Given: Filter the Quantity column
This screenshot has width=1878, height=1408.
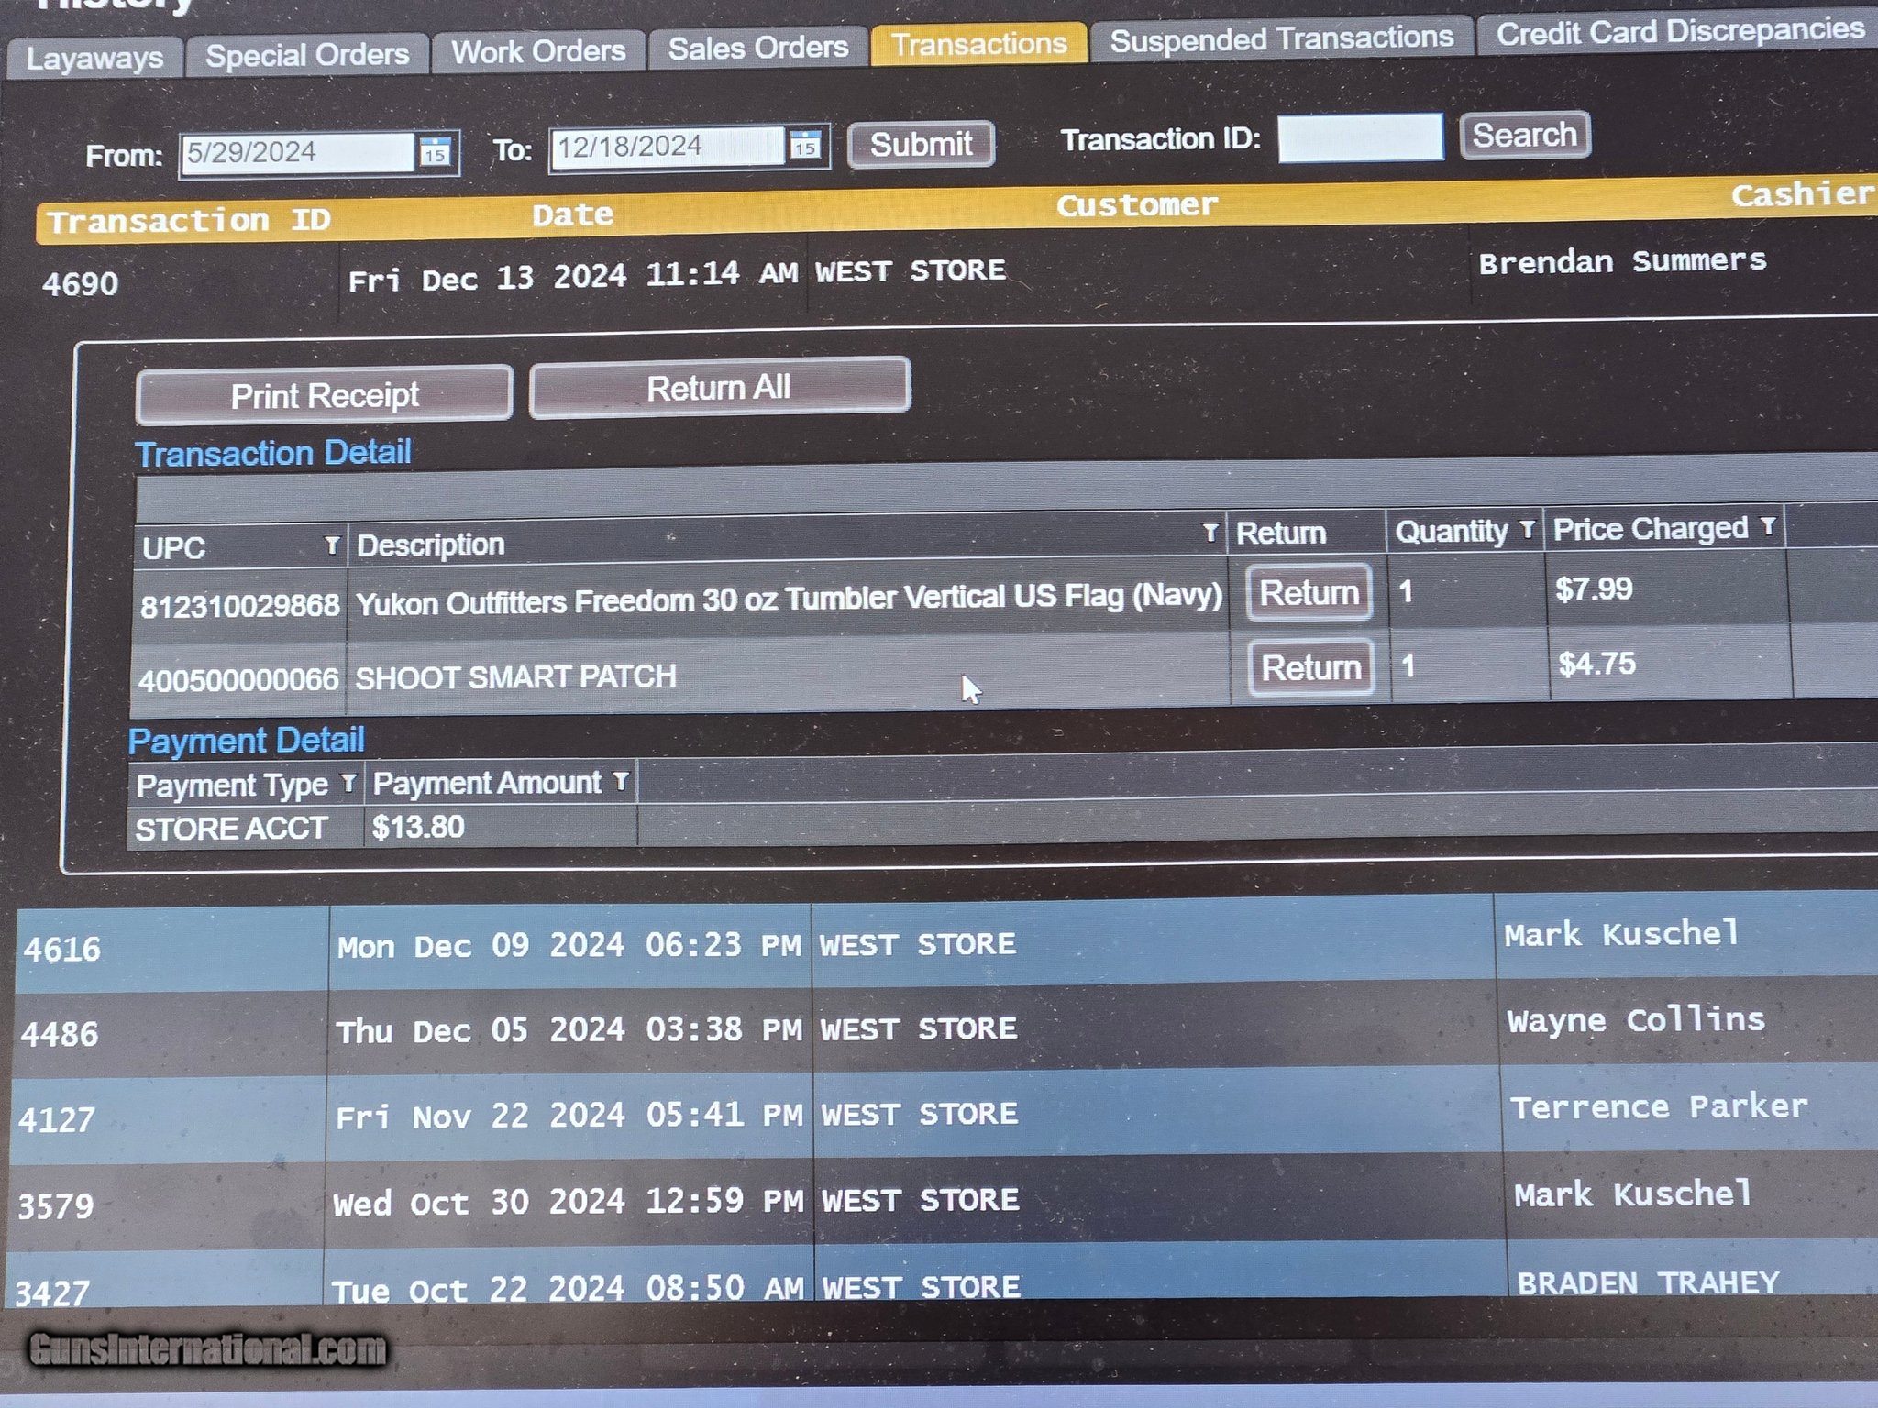Looking at the screenshot, I should [1527, 529].
